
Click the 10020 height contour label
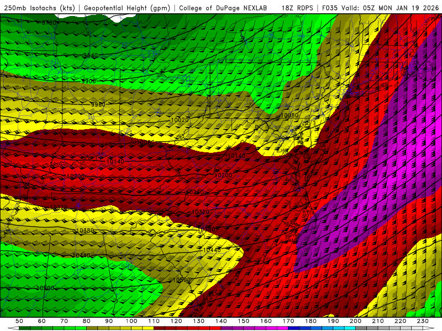180,120
